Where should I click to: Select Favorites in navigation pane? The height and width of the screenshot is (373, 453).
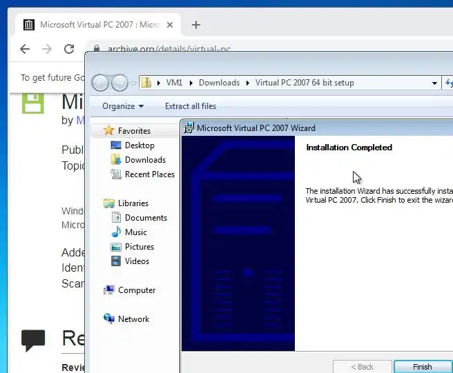pos(134,131)
